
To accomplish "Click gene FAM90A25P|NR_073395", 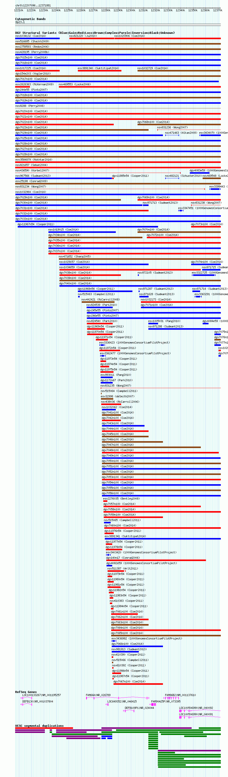I will click(x=166, y=701).
